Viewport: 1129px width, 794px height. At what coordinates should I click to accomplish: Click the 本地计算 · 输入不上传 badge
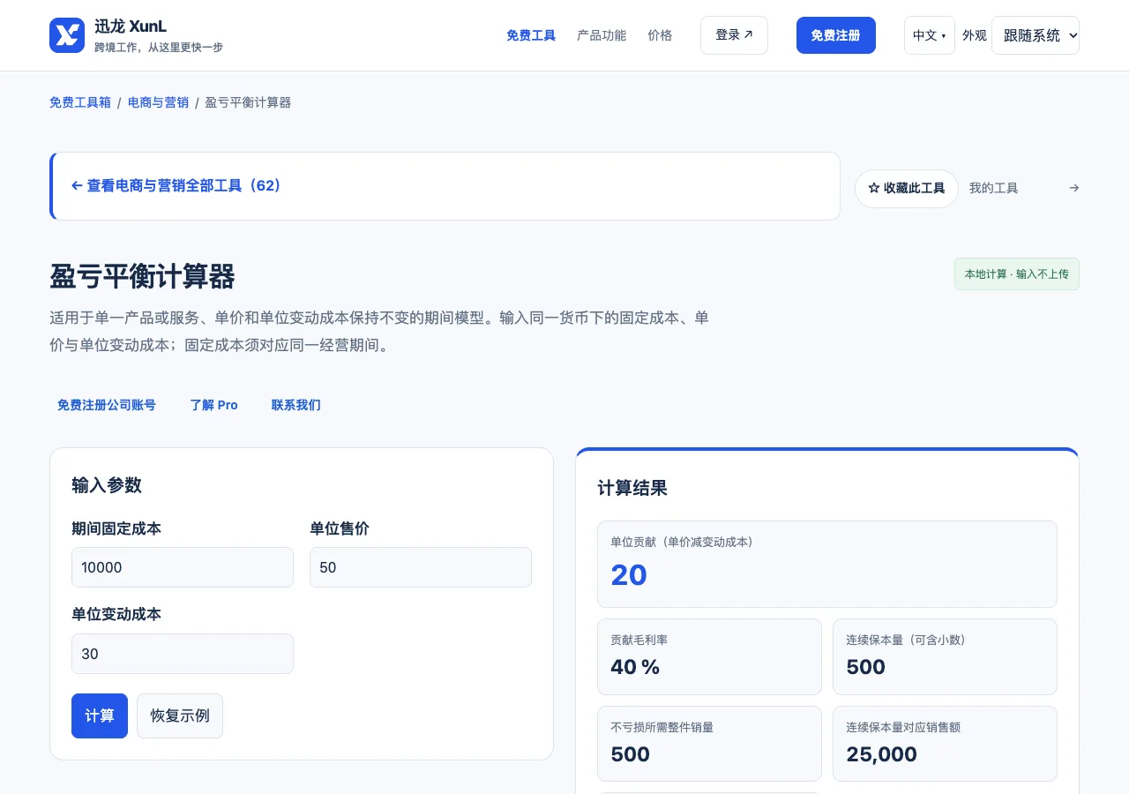(1016, 274)
